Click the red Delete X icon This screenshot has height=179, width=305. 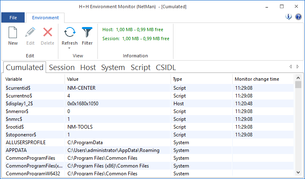click(48, 32)
